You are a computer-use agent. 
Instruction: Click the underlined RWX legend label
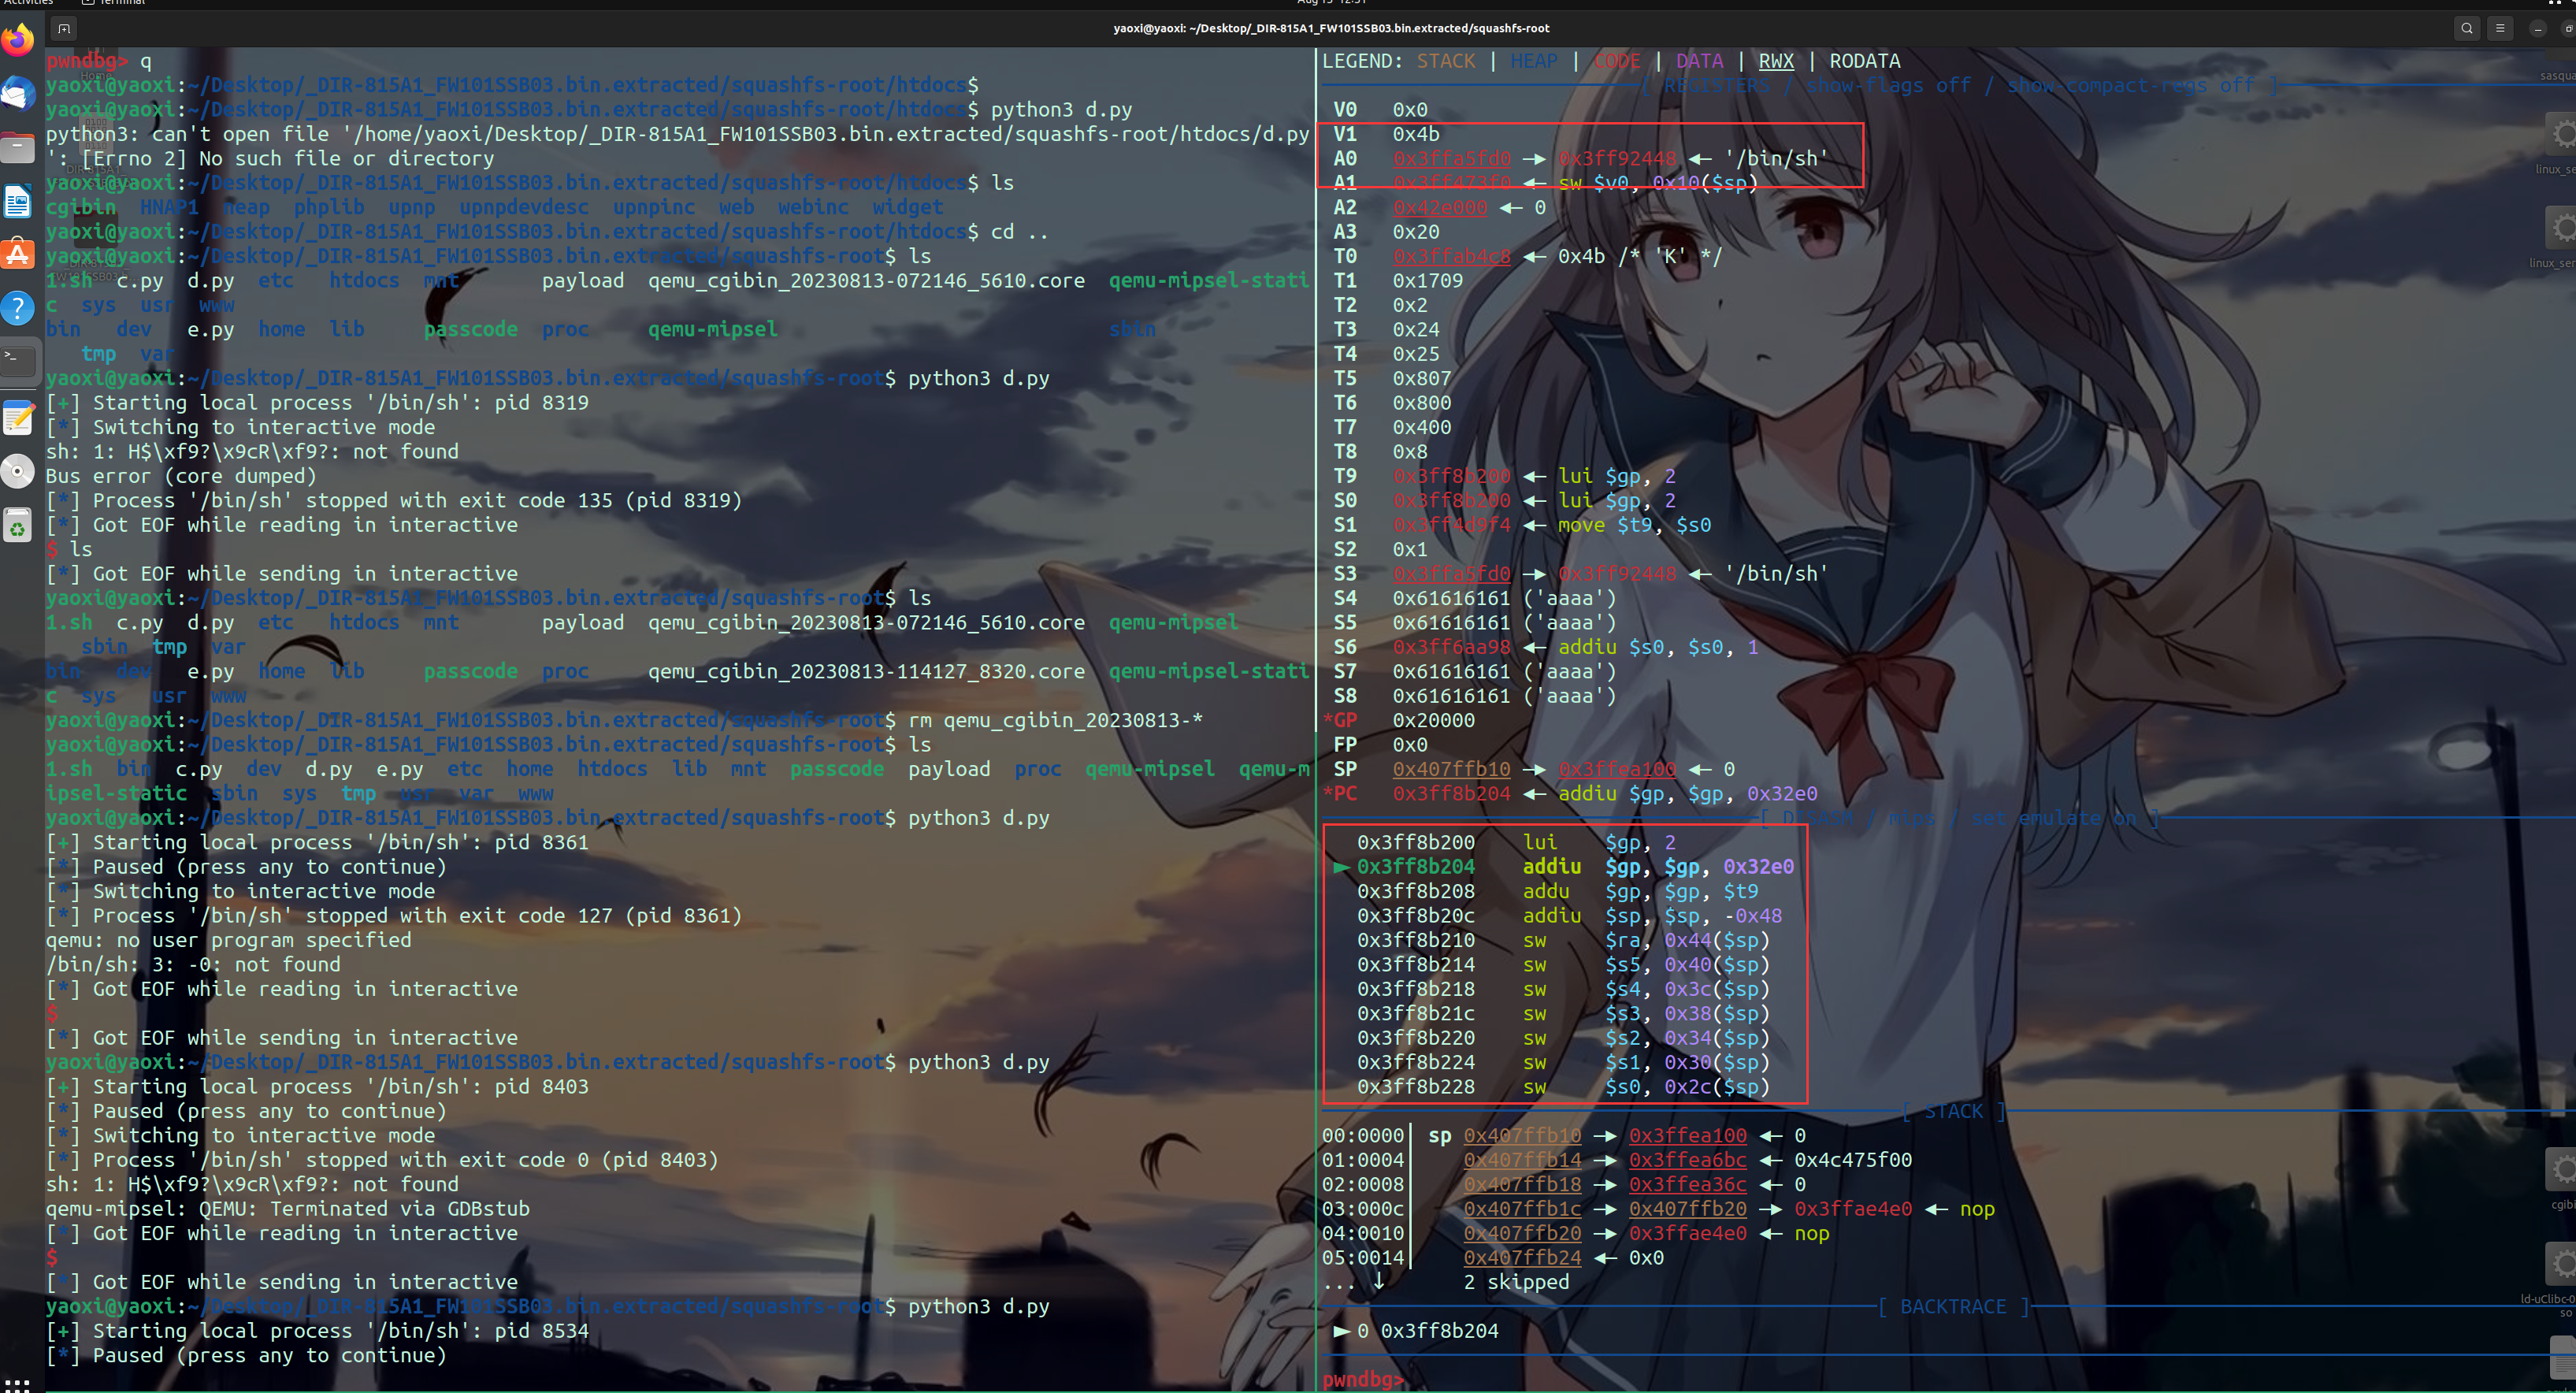point(1776,61)
